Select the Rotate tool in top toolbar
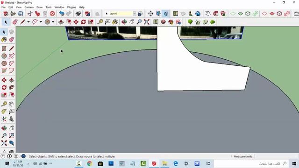This screenshot has width=299, height=168. [83, 22]
